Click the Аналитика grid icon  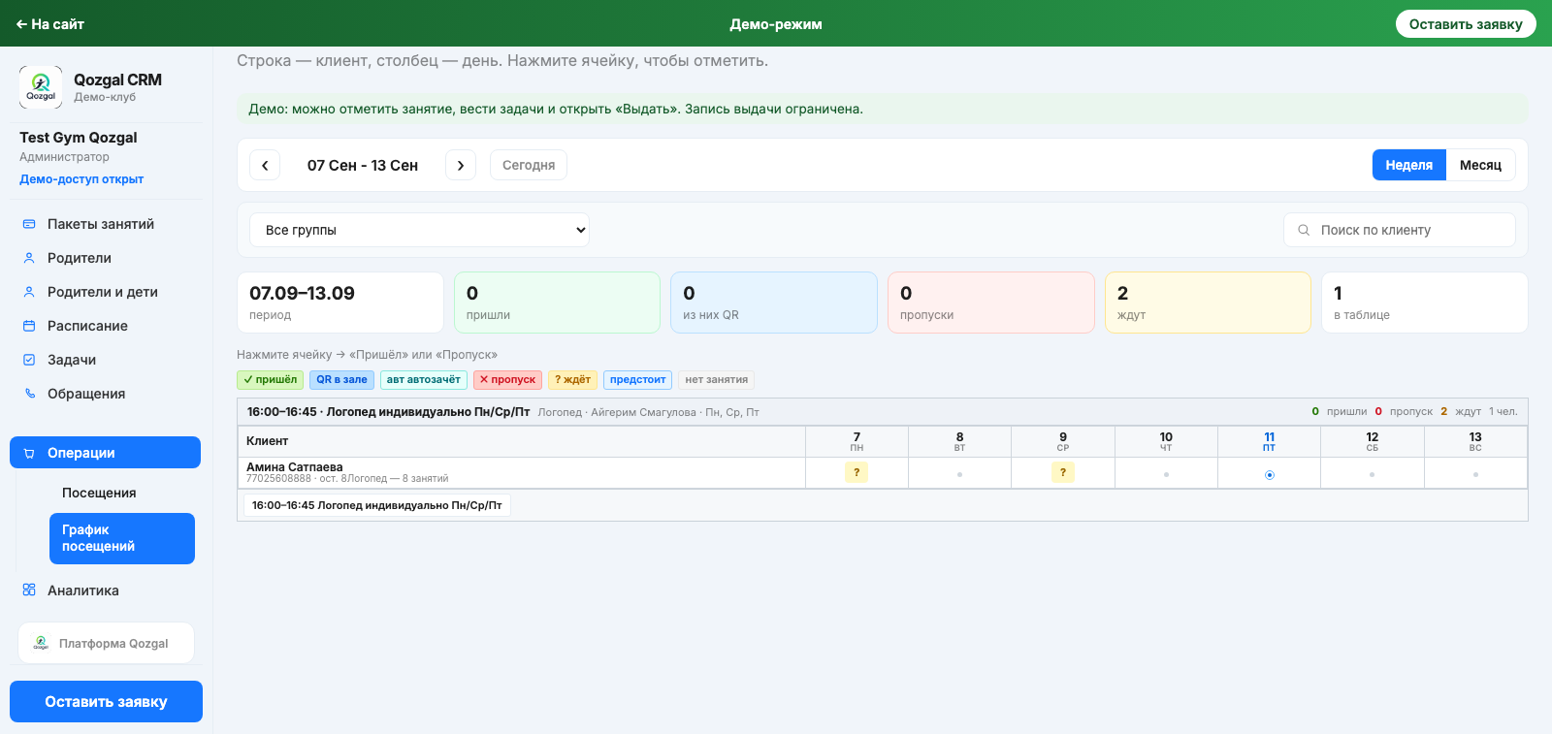(29, 590)
